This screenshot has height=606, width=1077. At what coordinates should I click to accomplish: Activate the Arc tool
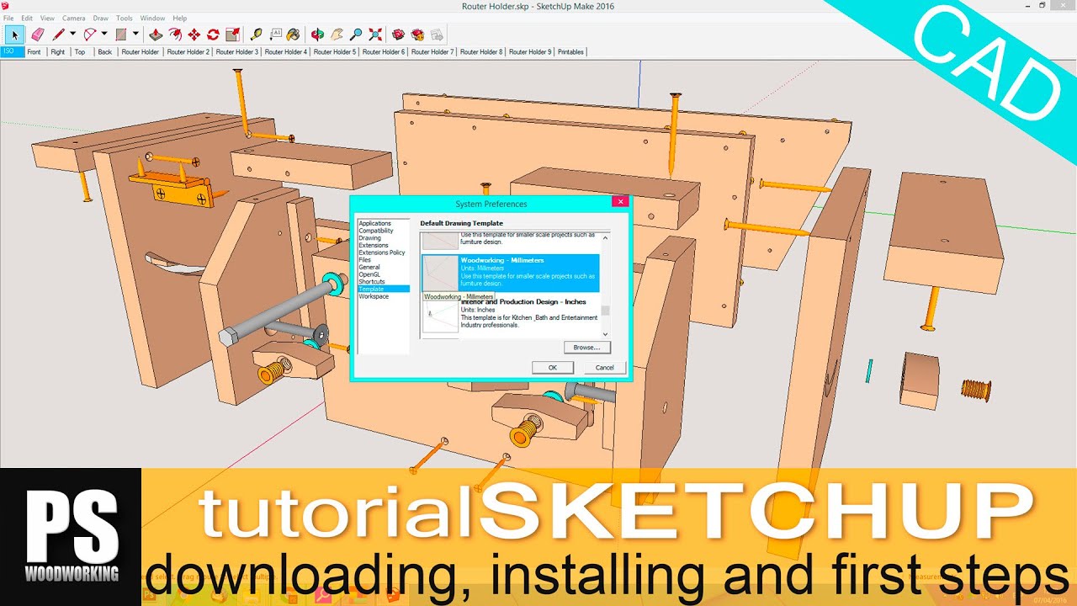pos(89,35)
